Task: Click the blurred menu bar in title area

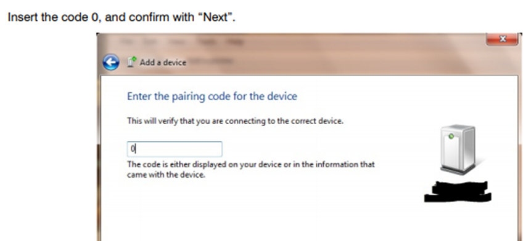Action: [182, 42]
